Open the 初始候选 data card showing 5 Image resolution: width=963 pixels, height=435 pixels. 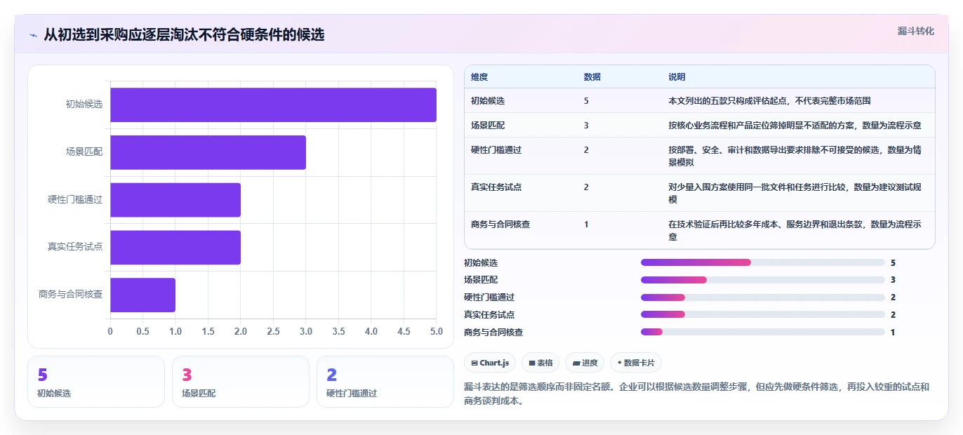tap(96, 382)
